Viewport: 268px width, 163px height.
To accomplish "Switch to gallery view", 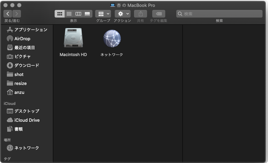I will (88, 14).
